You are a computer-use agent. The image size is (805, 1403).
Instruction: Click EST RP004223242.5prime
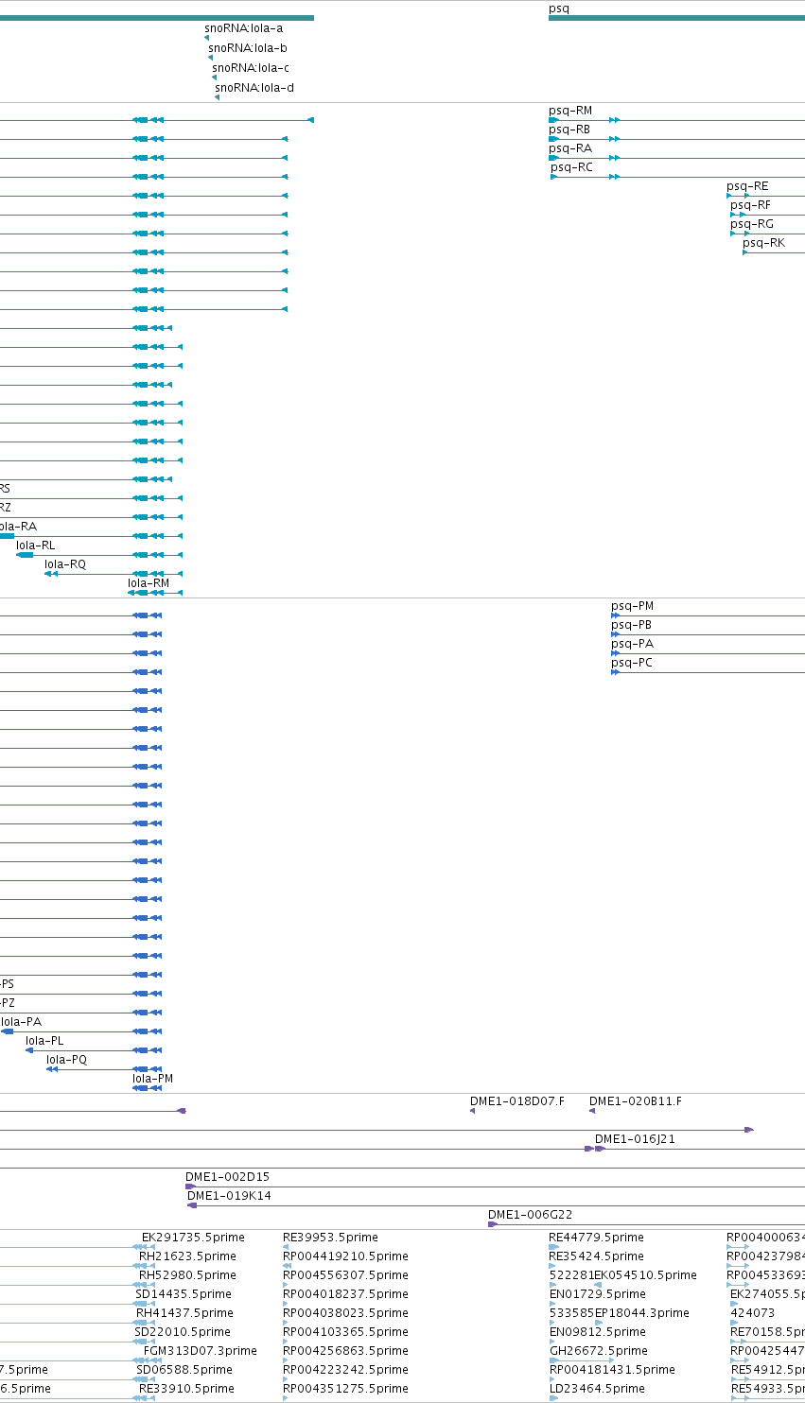(x=345, y=1370)
